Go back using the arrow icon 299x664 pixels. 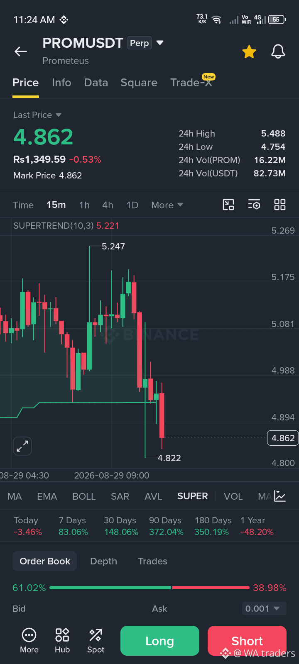[21, 51]
